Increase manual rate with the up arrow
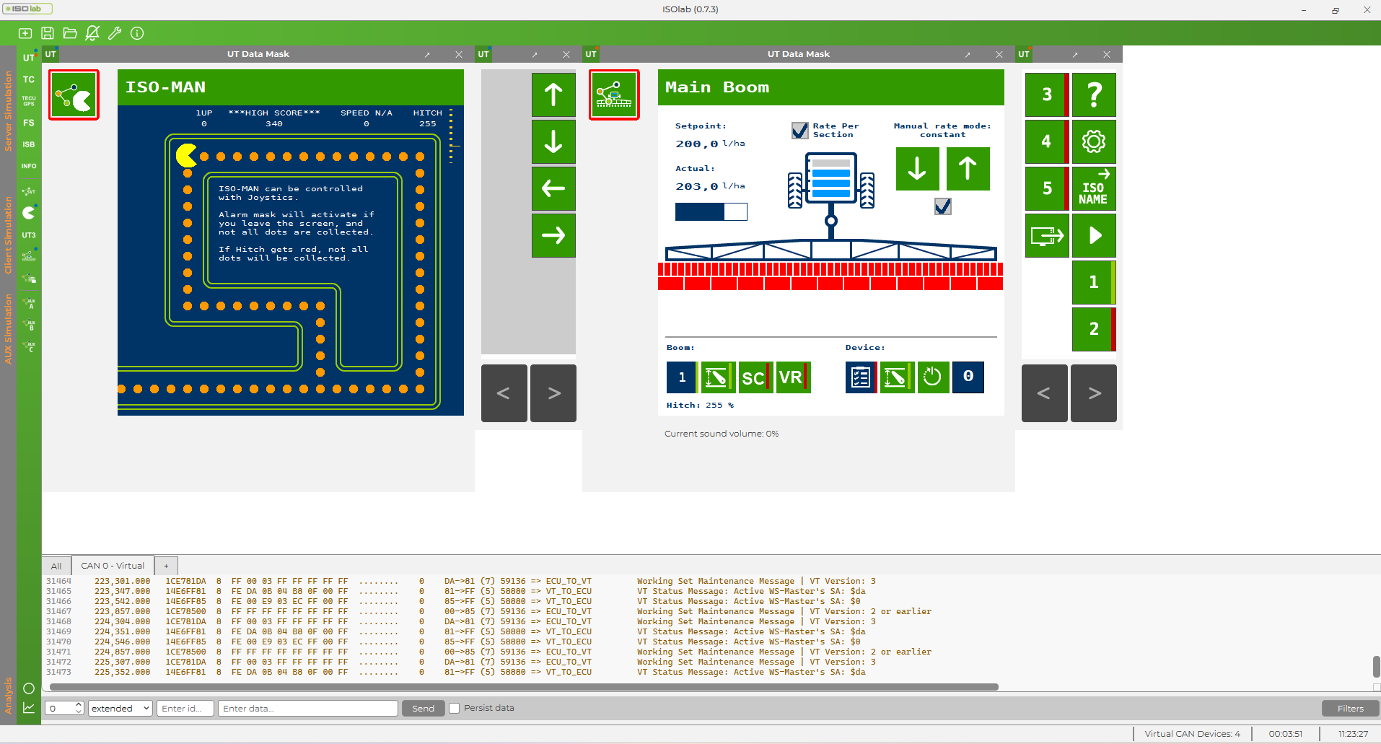Viewport: 1381px width, 744px height. pyautogui.click(x=968, y=169)
